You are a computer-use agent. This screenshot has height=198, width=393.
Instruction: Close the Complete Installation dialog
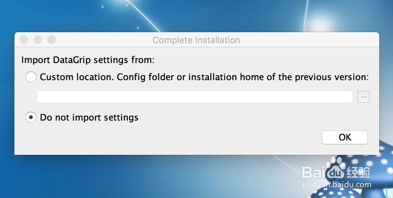coord(24,40)
